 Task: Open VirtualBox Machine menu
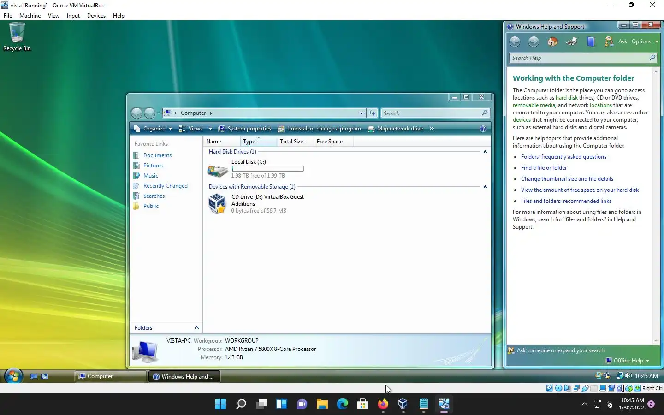(x=30, y=16)
